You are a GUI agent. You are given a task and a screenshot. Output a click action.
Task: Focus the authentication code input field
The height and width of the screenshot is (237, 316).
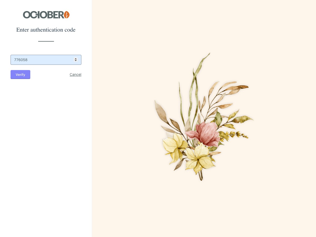pyautogui.click(x=46, y=60)
